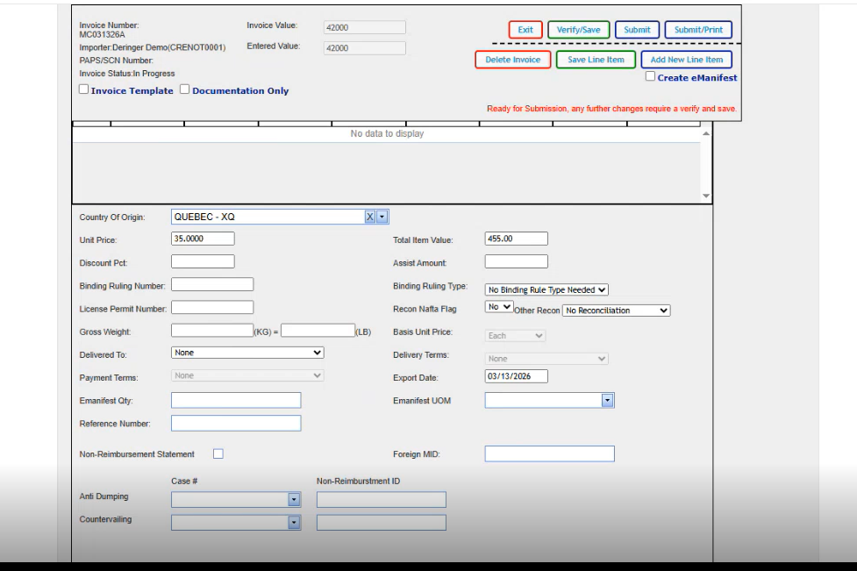The width and height of the screenshot is (857, 571).
Task: Open the Countervailing case dropdown arrow
Action: coord(294,523)
